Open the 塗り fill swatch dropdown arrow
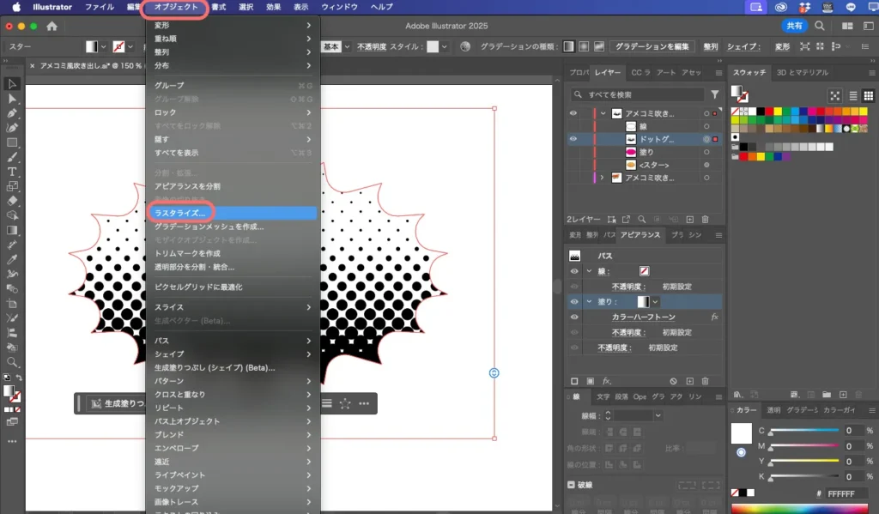The width and height of the screenshot is (879, 514). 656,302
